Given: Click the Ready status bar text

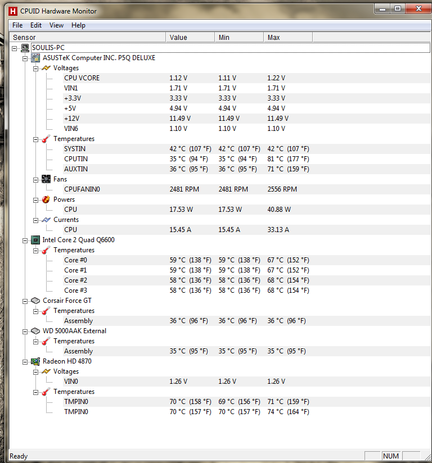Looking at the screenshot, I should [19, 456].
